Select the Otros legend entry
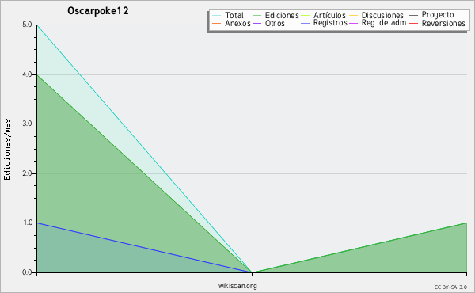This screenshot has width=475, height=293. click(x=268, y=23)
